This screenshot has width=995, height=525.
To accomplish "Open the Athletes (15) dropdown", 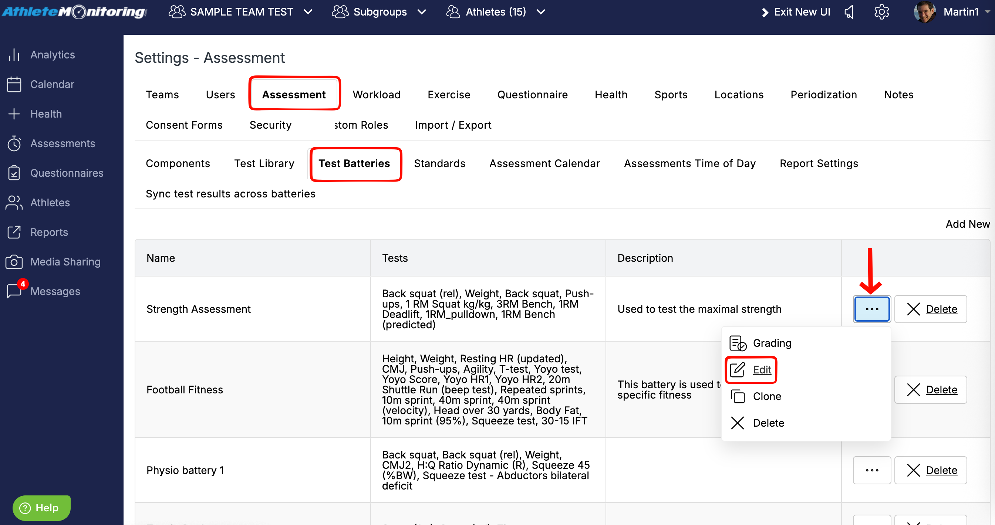I will pos(496,12).
